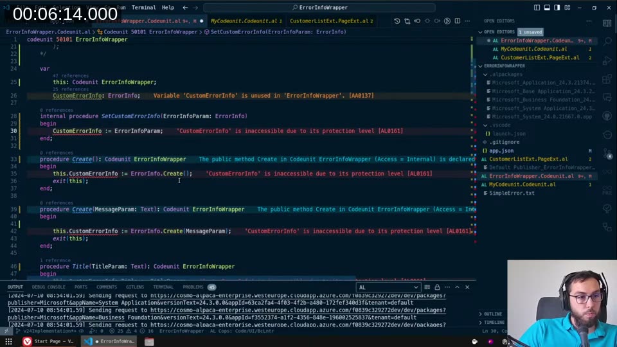
Task: Switch to Output panel tab
Action: [15, 287]
